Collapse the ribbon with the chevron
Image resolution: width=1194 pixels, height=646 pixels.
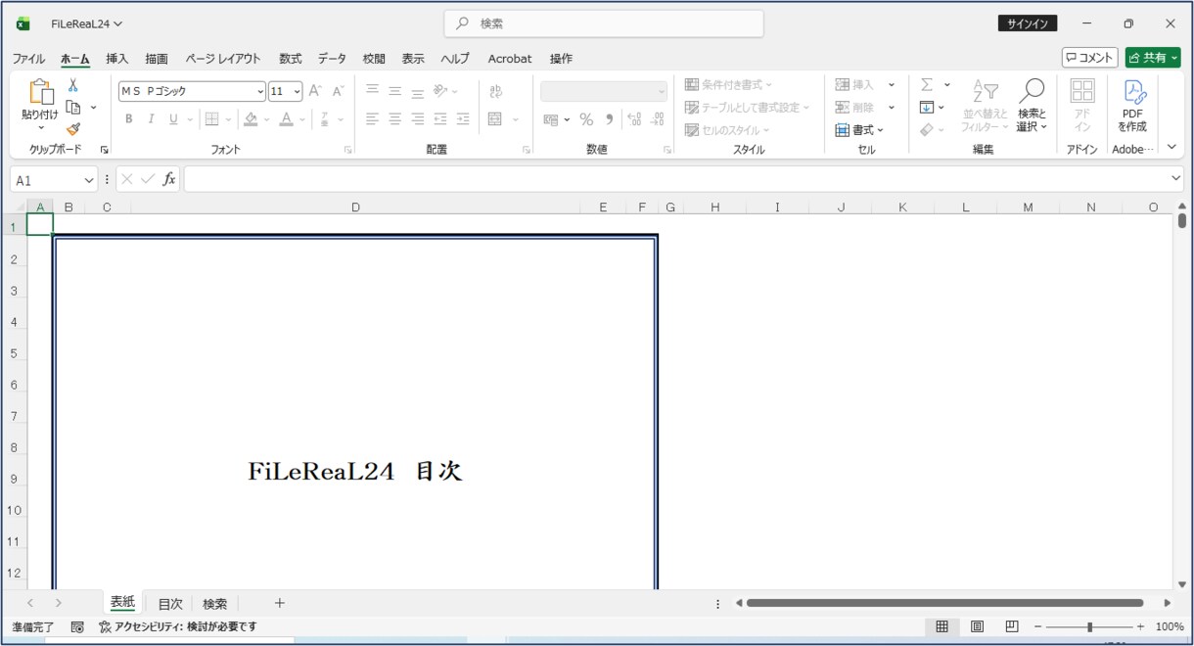(1171, 148)
